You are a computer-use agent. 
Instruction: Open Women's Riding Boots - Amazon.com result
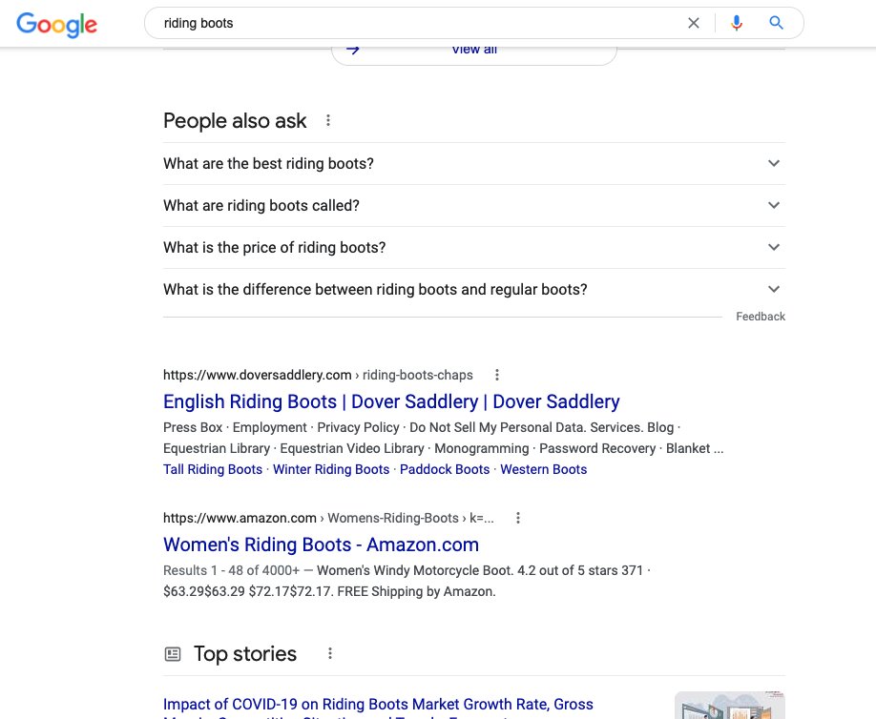[x=321, y=544]
